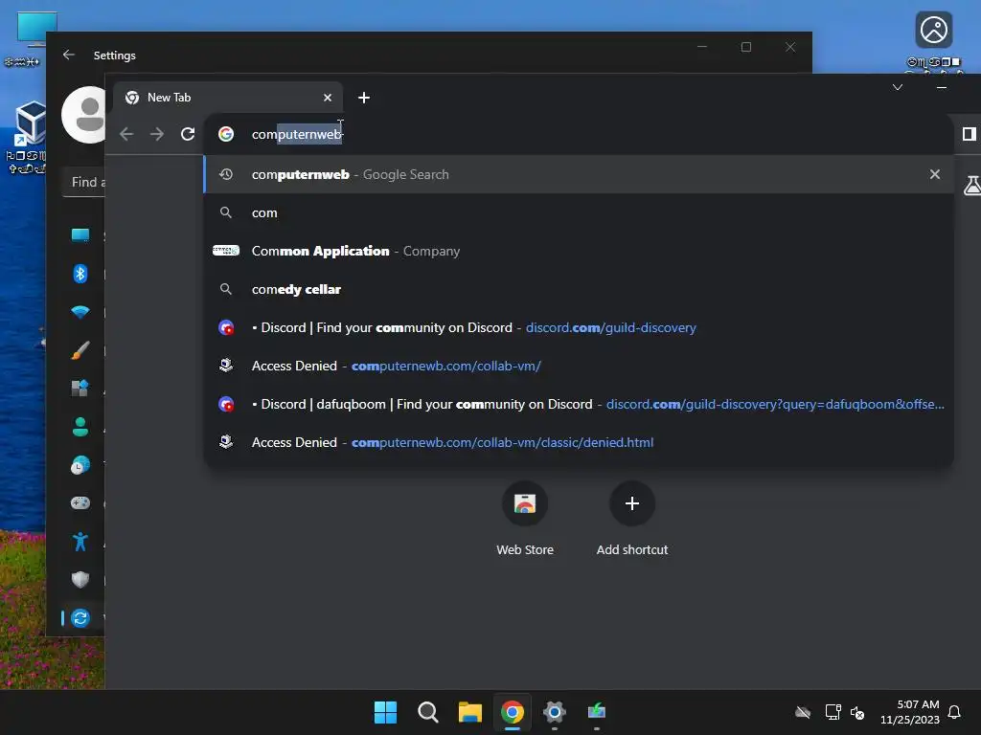Open the Windows Start menu
Screen dimensions: 981x735
click(385, 712)
